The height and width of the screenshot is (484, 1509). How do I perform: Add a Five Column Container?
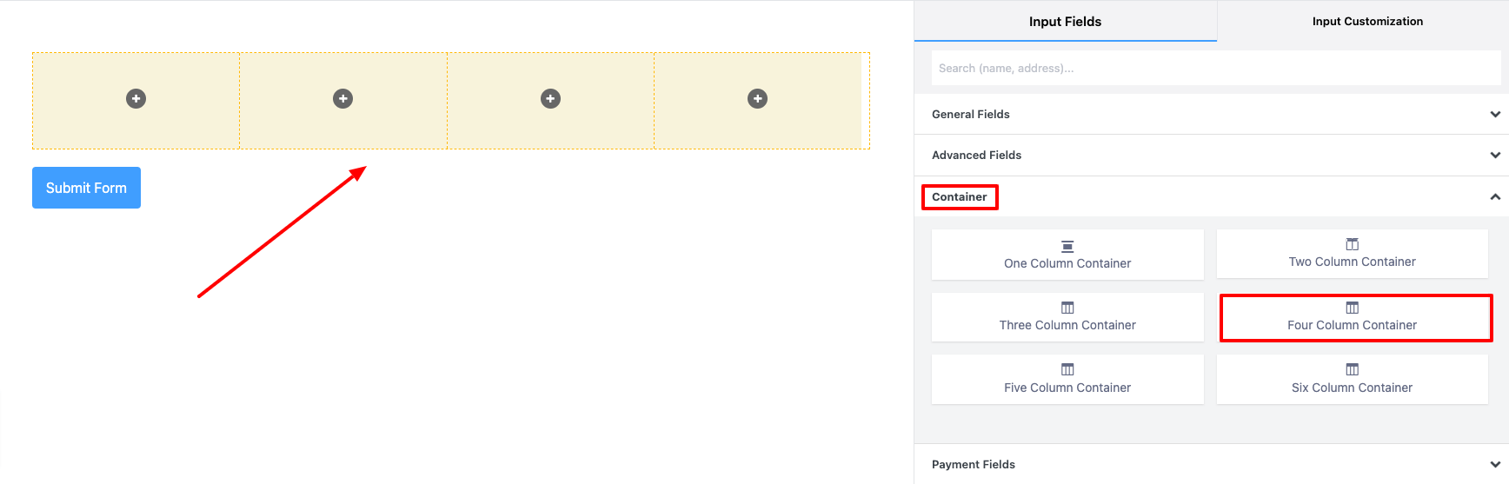pyautogui.click(x=1067, y=379)
